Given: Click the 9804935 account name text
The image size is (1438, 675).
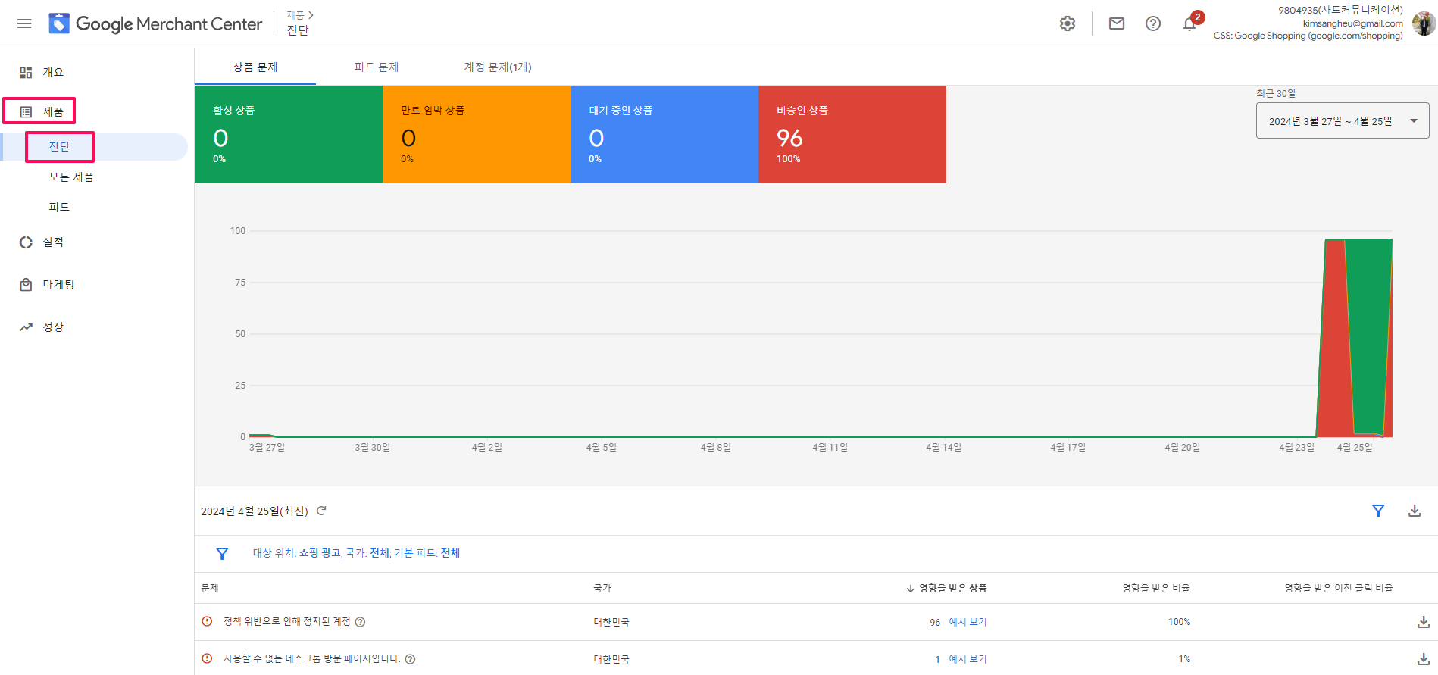Looking at the screenshot, I should 1340,11.
